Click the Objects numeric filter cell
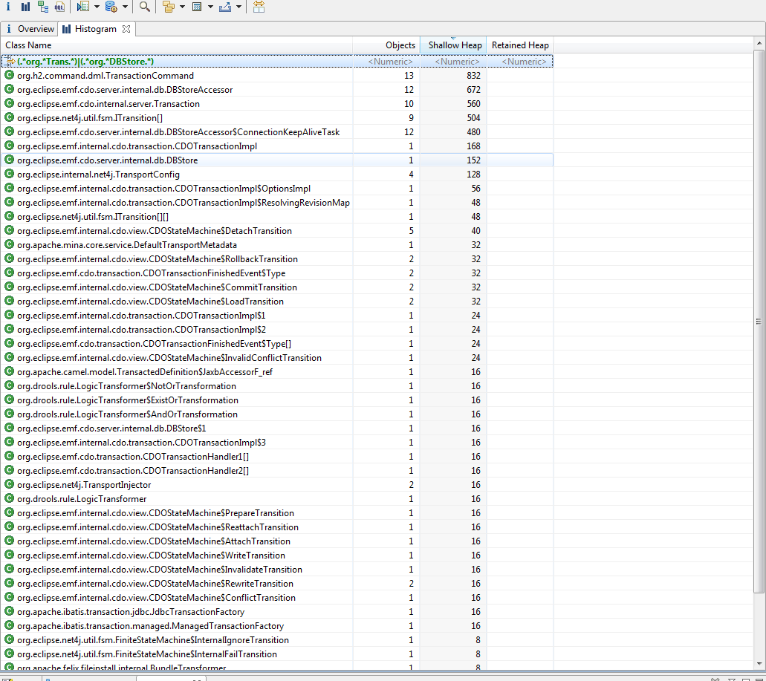 click(x=386, y=62)
